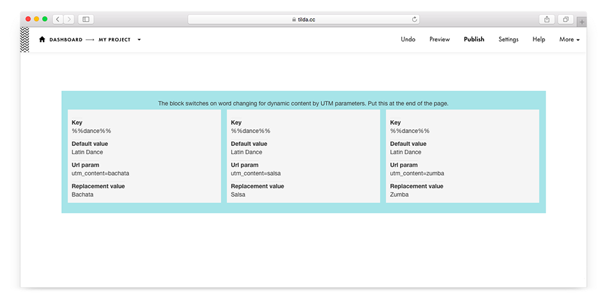Select the Bachata replacement card

[x=144, y=156]
